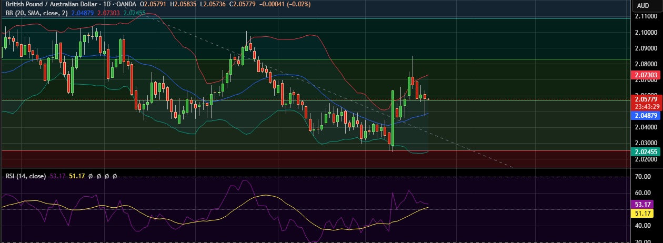663x243 pixels.
Task: Click the blue 2.04879 label on price axis
Action: pyautogui.click(x=646, y=116)
